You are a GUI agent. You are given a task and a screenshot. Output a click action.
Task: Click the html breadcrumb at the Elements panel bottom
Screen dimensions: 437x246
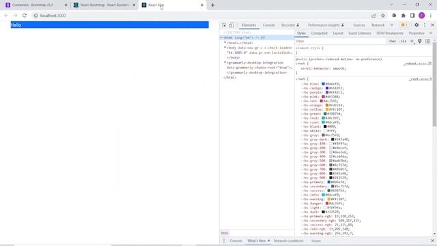click(225, 233)
